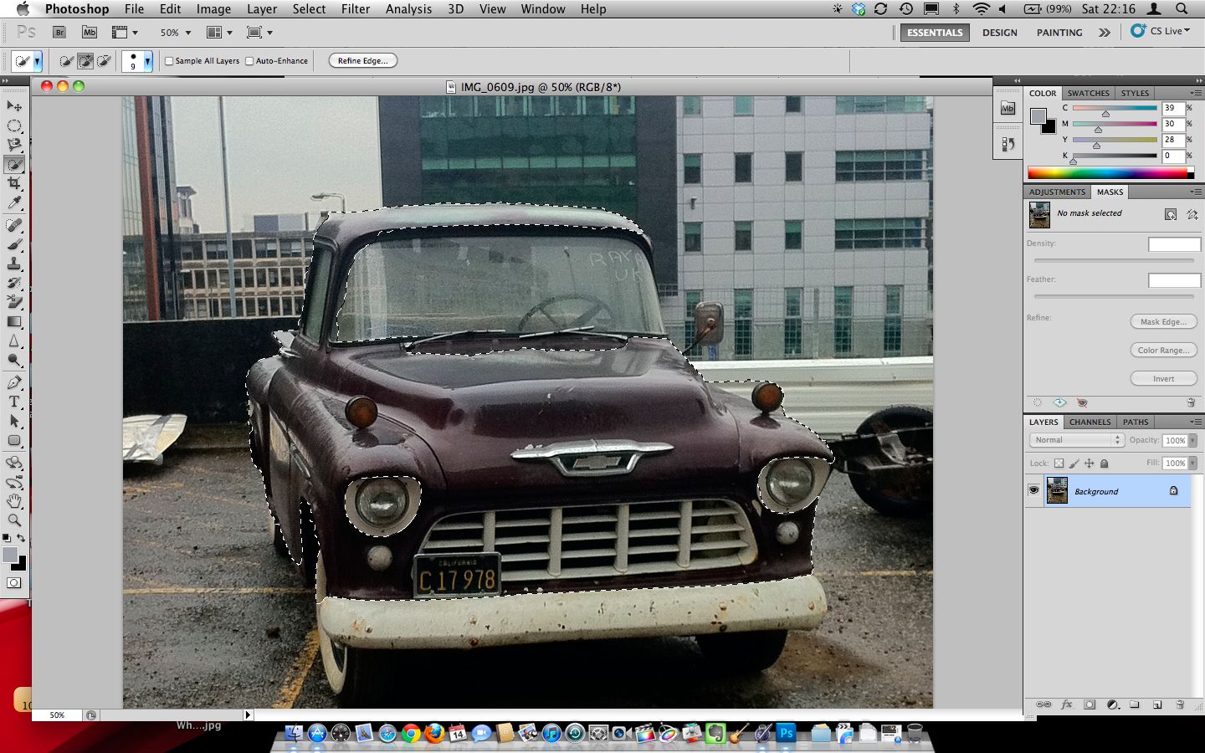Select the Gradient tool
The height and width of the screenshot is (753, 1205).
click(14, 321)
